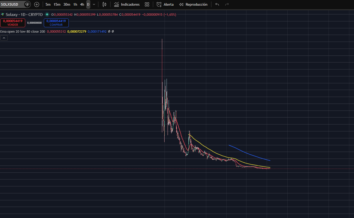Click the blue COMPRAR buy button
This screenshot has height=218, width=354.
(56, 23)
